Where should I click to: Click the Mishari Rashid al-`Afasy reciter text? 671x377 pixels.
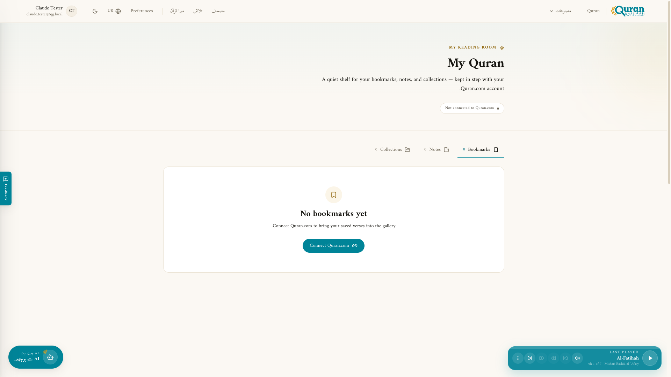(622, 364)
